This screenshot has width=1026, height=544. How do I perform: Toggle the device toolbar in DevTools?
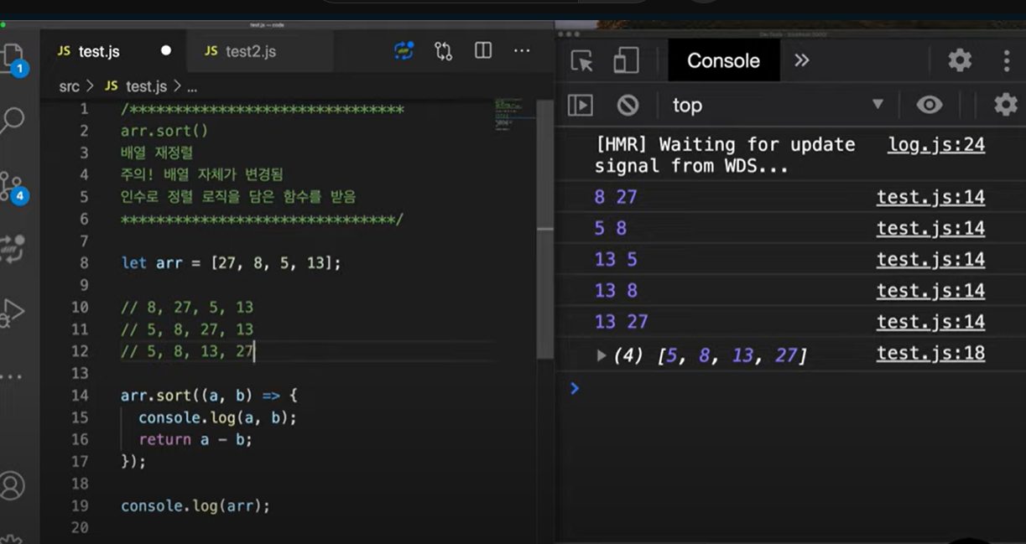626,60
